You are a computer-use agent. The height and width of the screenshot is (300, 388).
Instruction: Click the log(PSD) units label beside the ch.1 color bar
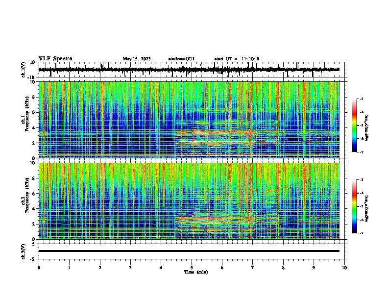point(367,127)
